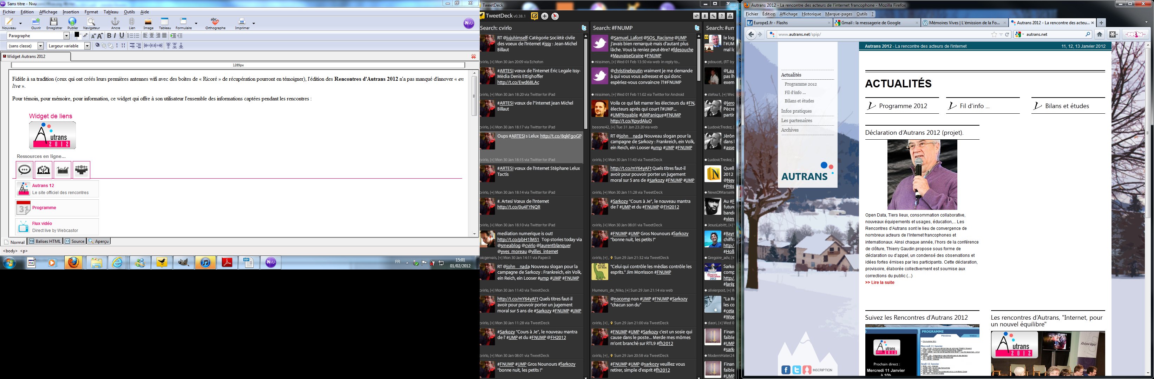Screen dimensions: 1154x379
Task: Click the compose tweet icon in TweetDeck
Action: 535,16
